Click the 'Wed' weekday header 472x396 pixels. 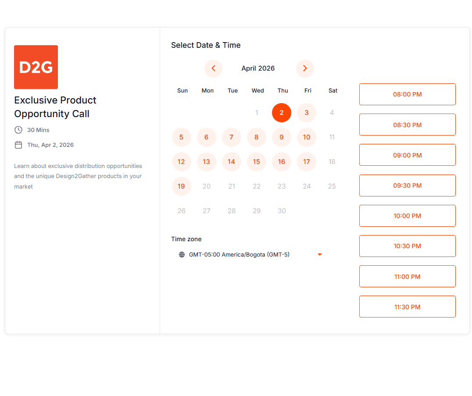(257, 91)
